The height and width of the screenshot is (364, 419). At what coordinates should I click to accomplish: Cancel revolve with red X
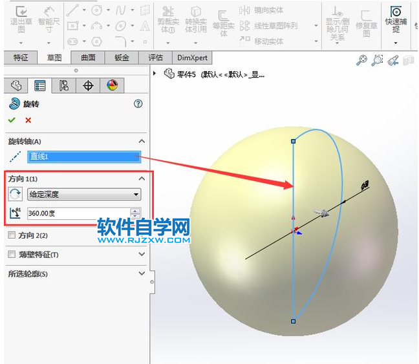(28, 120)
